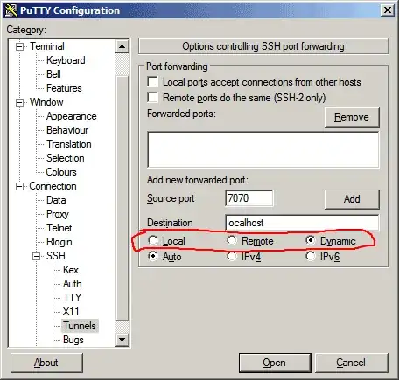Collapse the SSH tree node
Screen dimensions: 399x380
pyautogui.click(x=37, y=256)
